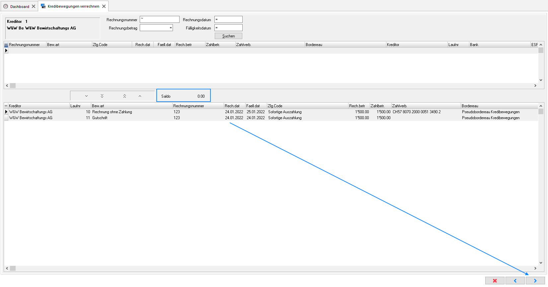Click the lower table's vertical scroll up arrow
The width and height of the screenshot is (548, 287).
541,106
